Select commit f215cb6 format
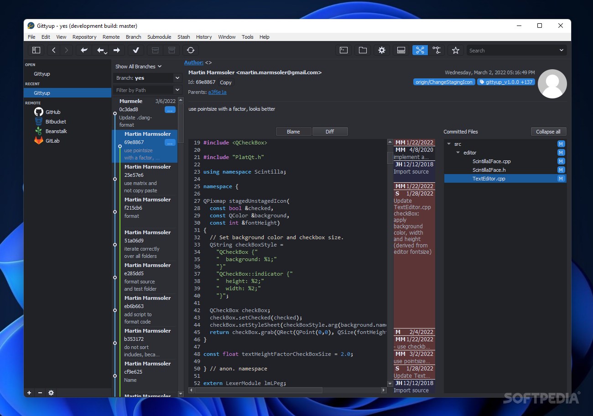Viewport: 593px width, 416px height. point(145,212)
